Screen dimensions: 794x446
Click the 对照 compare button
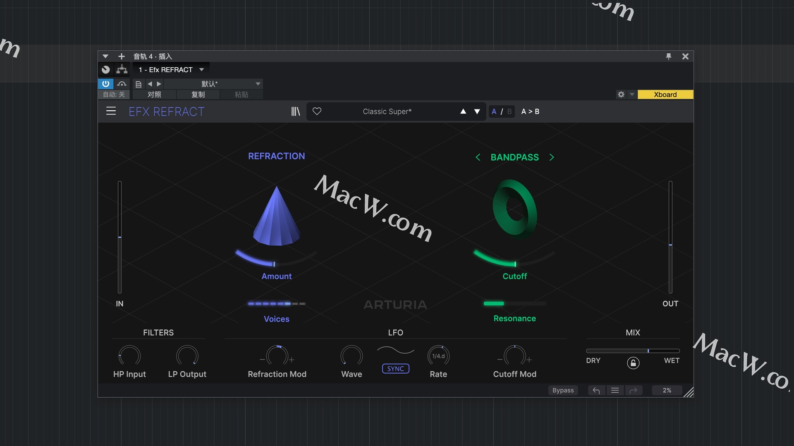(154, 95)
